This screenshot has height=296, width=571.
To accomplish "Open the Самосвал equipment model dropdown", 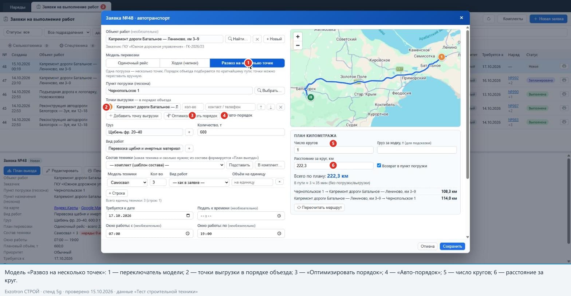I will point(127,182).
